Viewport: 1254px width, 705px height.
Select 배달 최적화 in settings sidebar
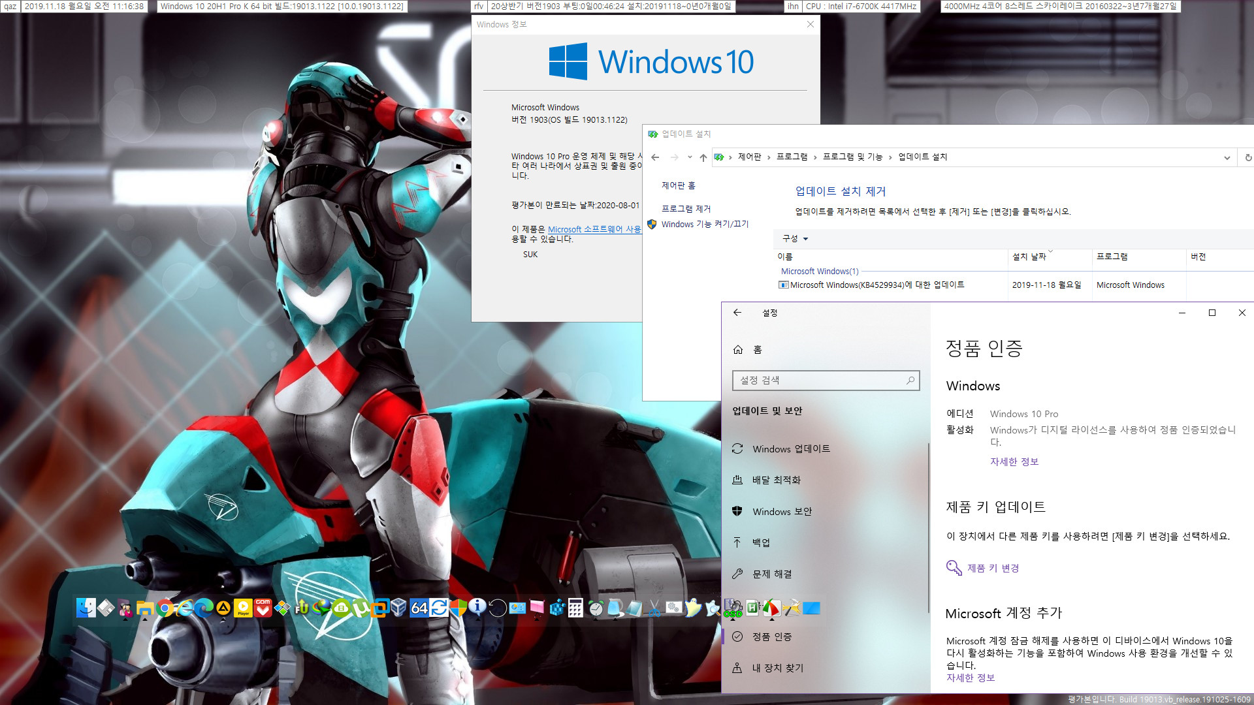click(826, 480)
